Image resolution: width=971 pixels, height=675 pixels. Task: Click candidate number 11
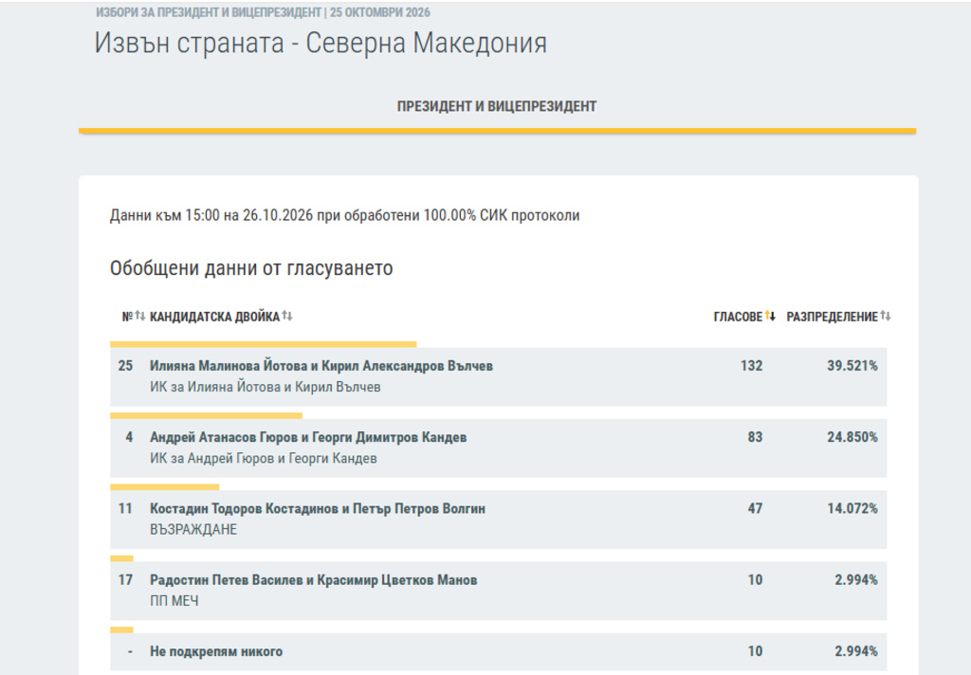click(125, 508)
